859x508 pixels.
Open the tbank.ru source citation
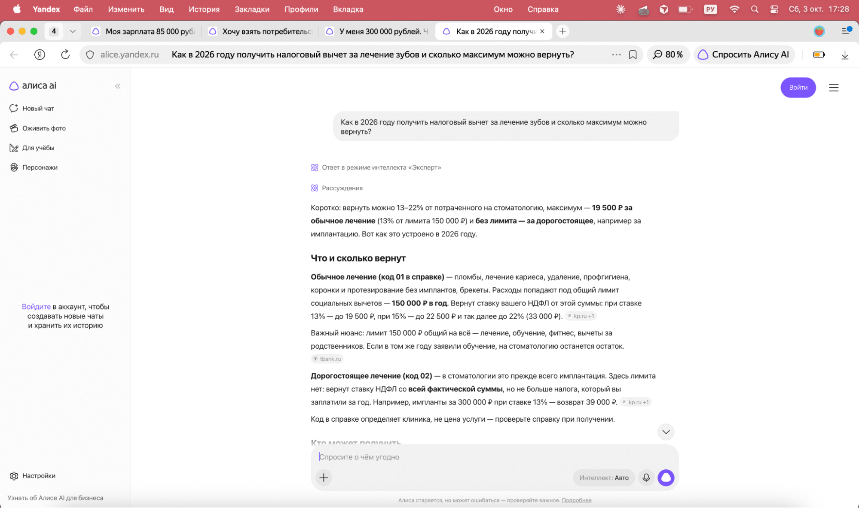click(x=327, y=359)
